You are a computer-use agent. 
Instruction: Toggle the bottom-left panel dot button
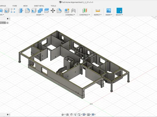point(8,114)
